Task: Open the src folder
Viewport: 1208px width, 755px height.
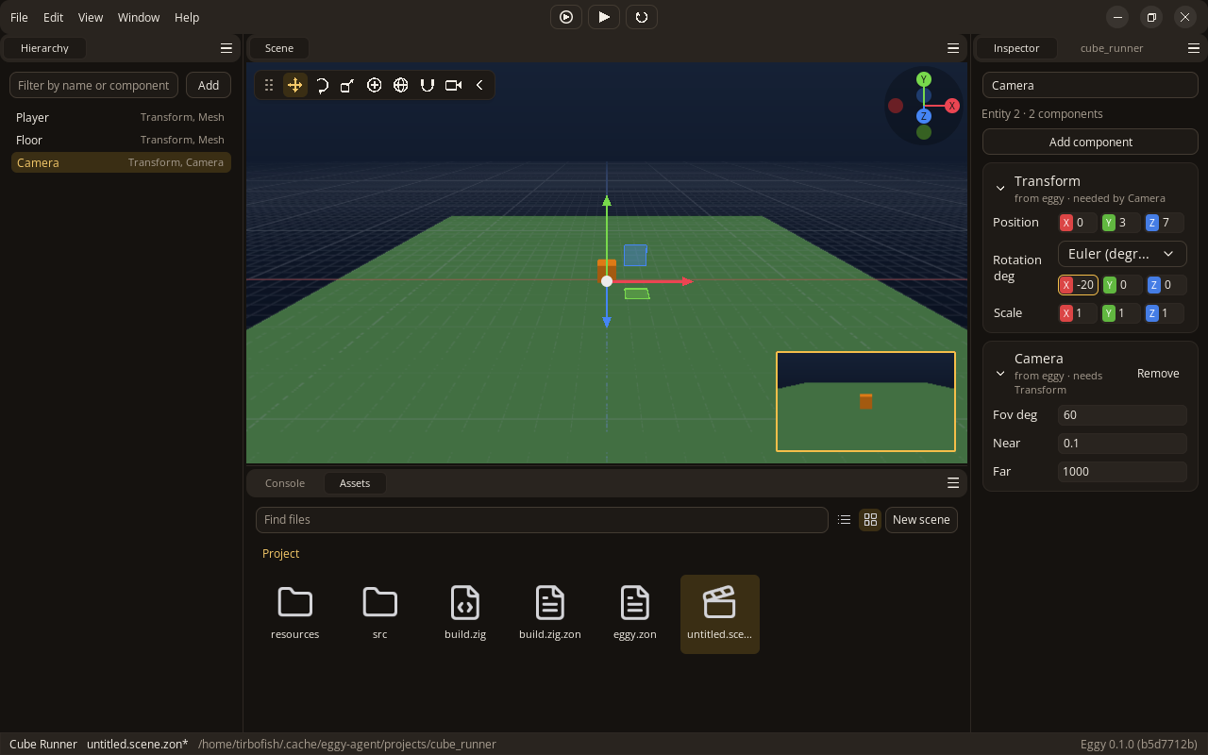Action: 380,613
